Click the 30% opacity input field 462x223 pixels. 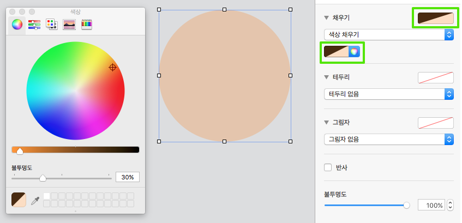pos(128,177)
